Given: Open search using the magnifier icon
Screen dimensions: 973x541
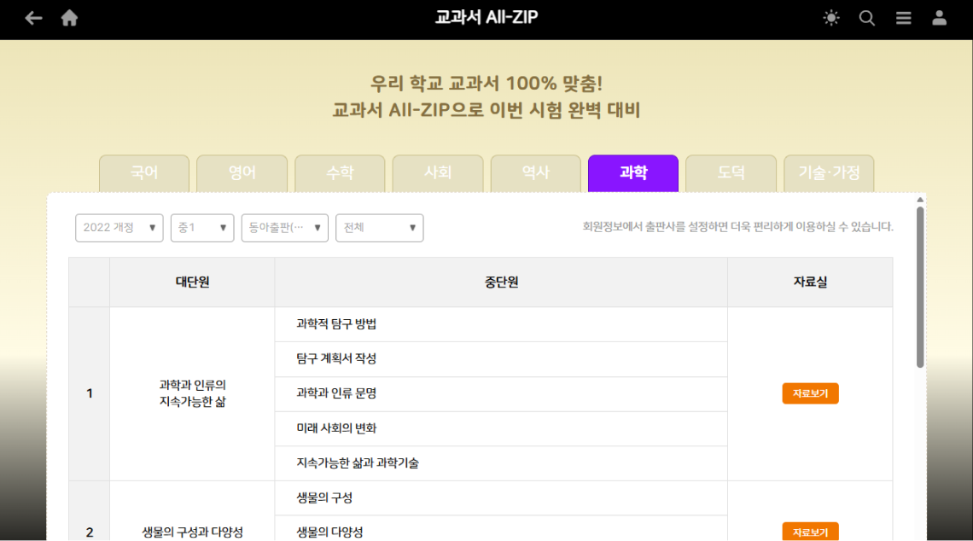Looking at the screenshot, I should 866,17.
